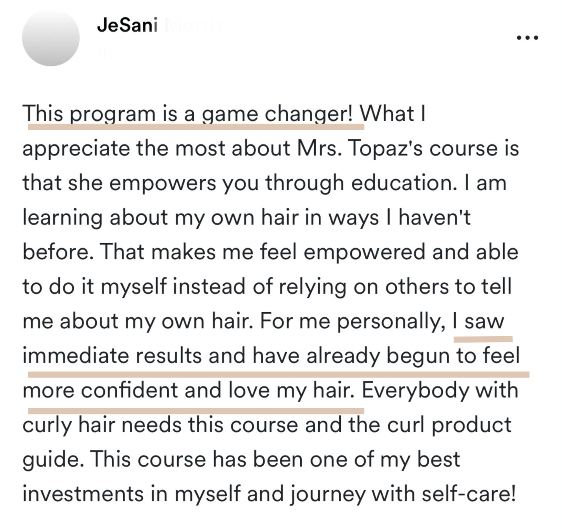The image size is (562, 529).
Task: Click the gray round profile avatar
Action: pyautogui.click(x=51, y=37)
